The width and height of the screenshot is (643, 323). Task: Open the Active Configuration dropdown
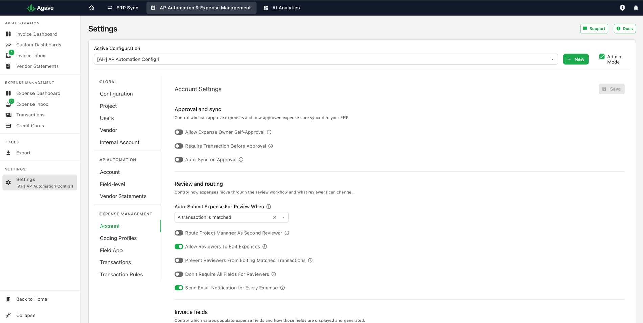[326, 59]
